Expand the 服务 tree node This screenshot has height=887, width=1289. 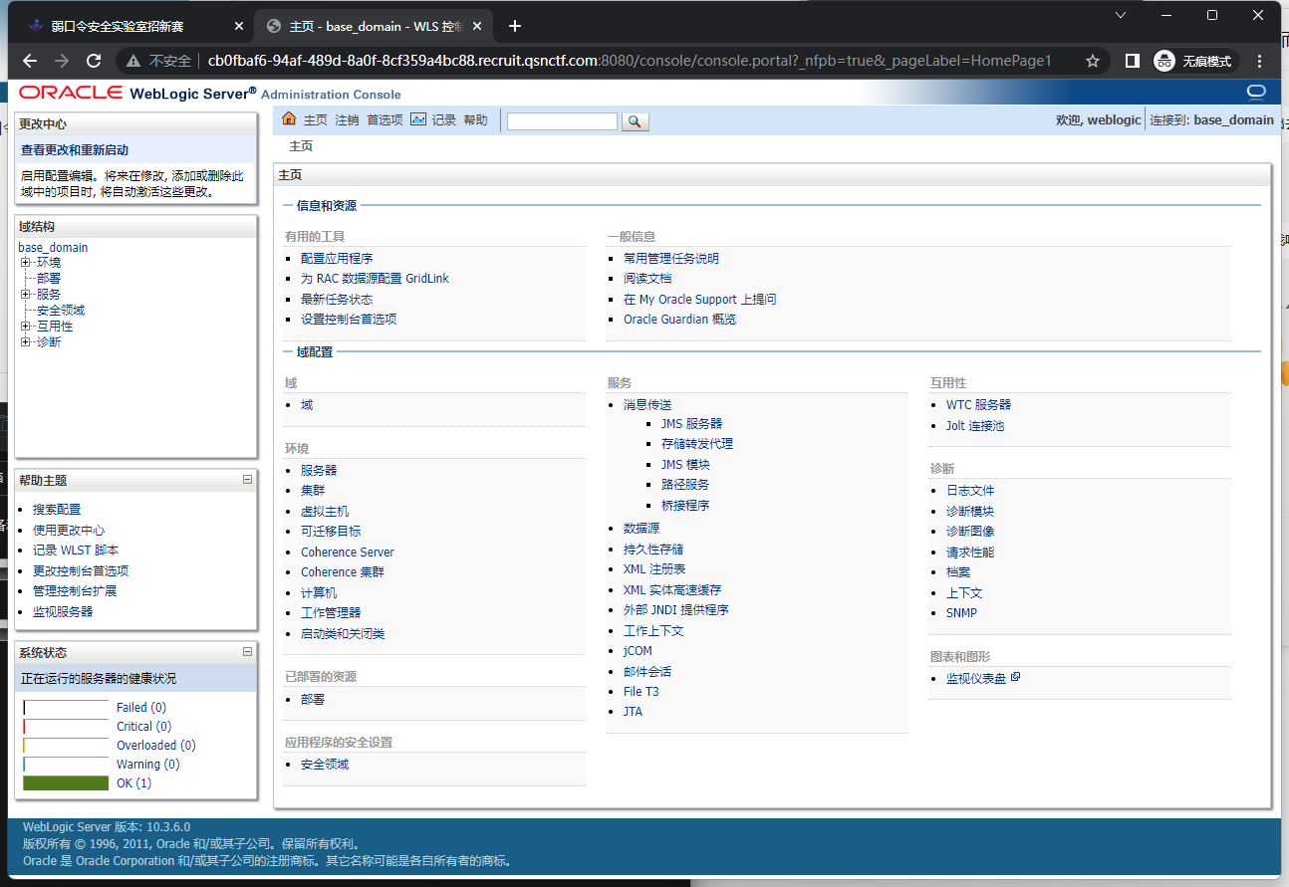click(x=25, y=294)
